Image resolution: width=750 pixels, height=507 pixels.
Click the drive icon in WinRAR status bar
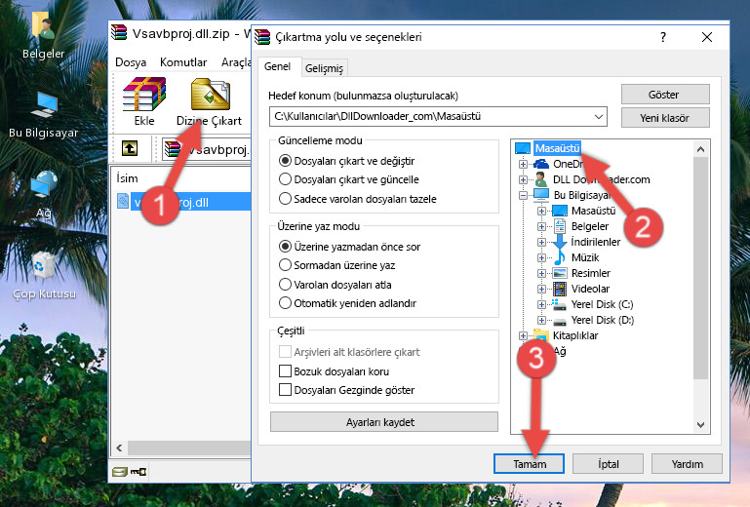point(120,473)
